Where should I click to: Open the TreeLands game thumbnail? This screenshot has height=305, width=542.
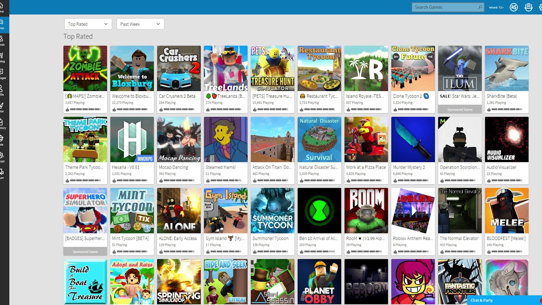[226, 68]
